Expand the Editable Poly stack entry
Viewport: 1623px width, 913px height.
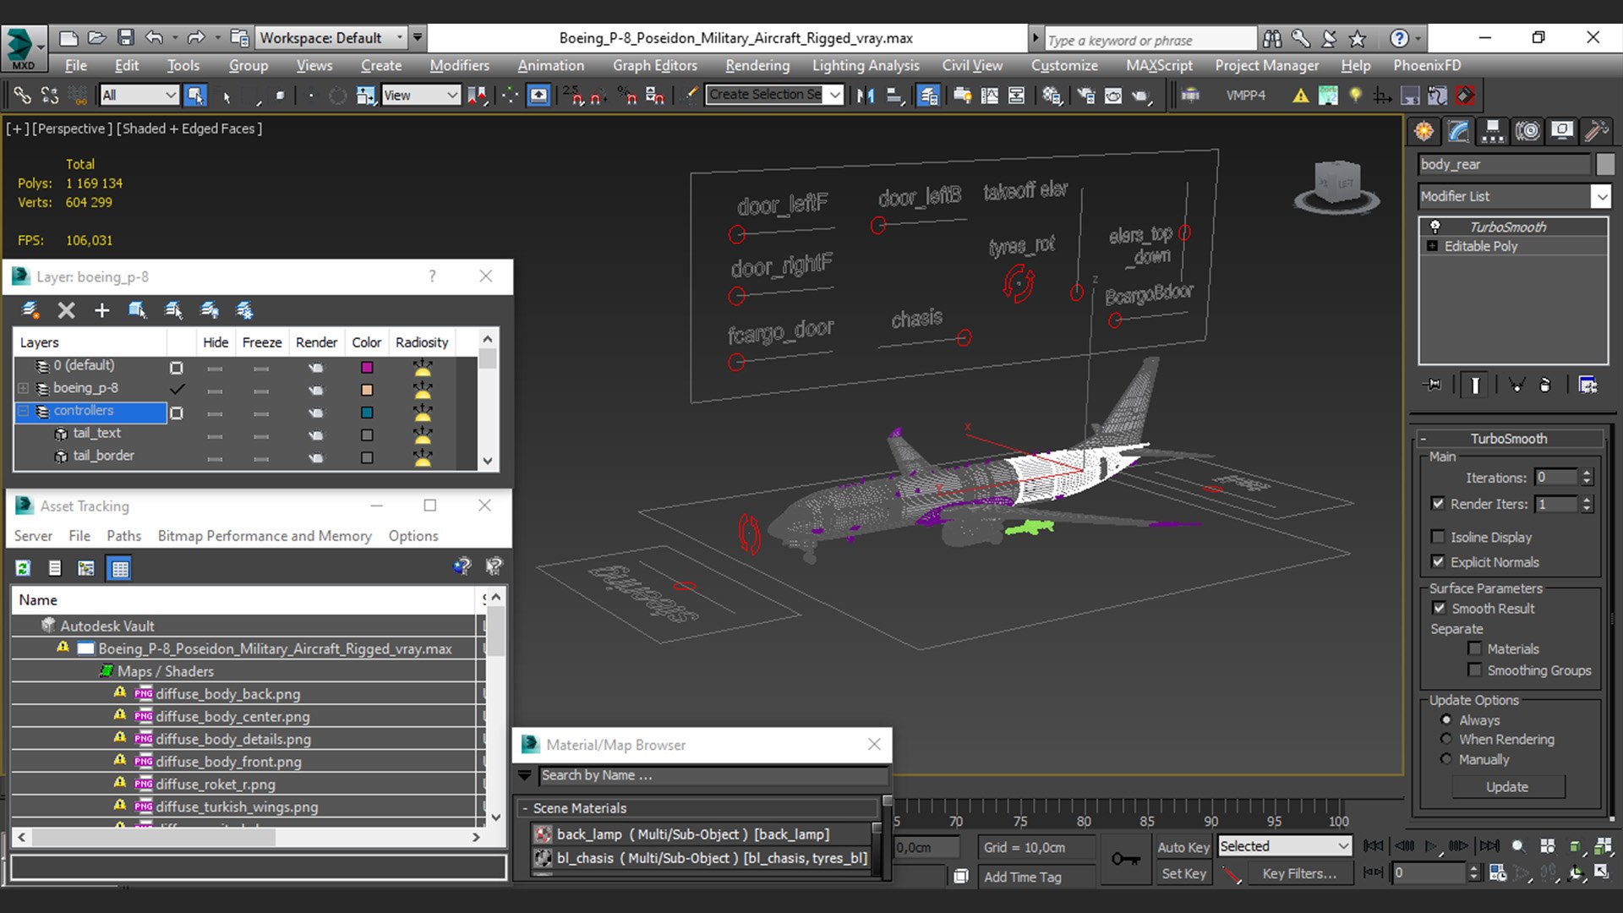click(1432, 246)
